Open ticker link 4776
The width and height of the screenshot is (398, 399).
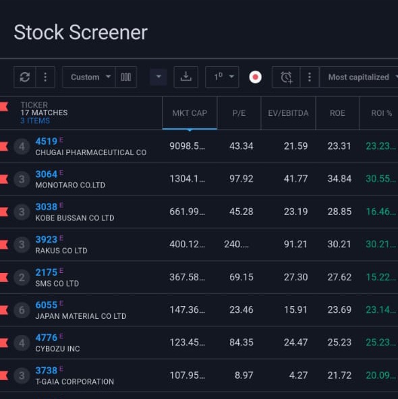(x=47, y=338)
